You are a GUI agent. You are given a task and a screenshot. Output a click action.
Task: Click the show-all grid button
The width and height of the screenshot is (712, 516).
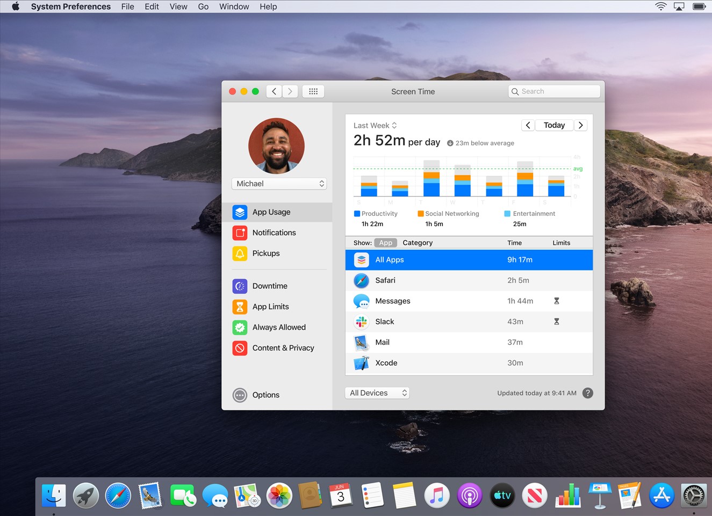click(313, 91)
